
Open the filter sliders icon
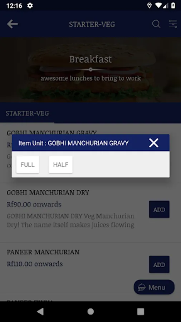[x=173, y=24]
